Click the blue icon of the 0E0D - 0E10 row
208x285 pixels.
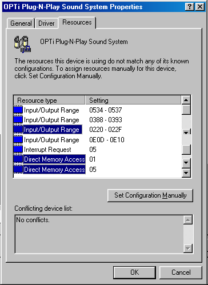[x=18, y=140]
